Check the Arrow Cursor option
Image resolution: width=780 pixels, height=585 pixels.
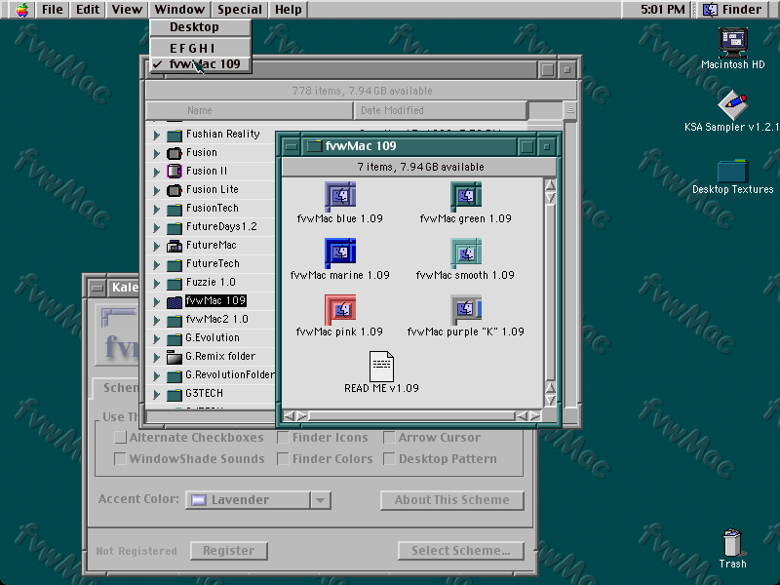(x=389, y=438)
